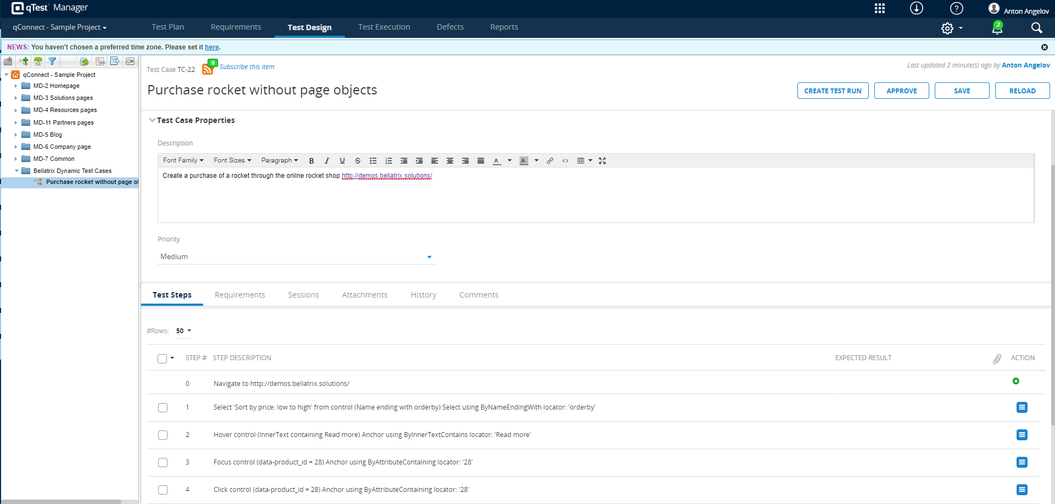Toggle fullscreen mode in the description editor
The height and width of the screenshot is (504, 1055).
[602, 160]
